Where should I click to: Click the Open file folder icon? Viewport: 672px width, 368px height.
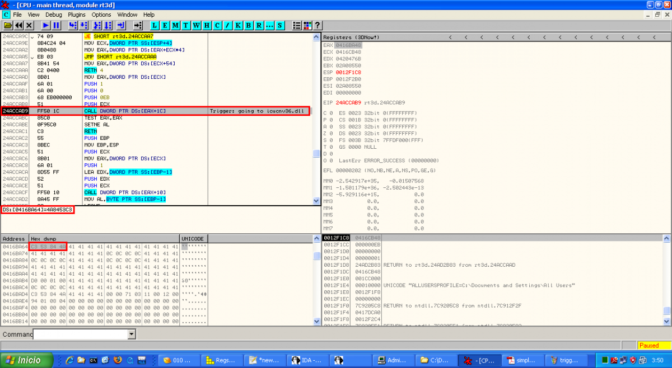[x=8, y=26]
